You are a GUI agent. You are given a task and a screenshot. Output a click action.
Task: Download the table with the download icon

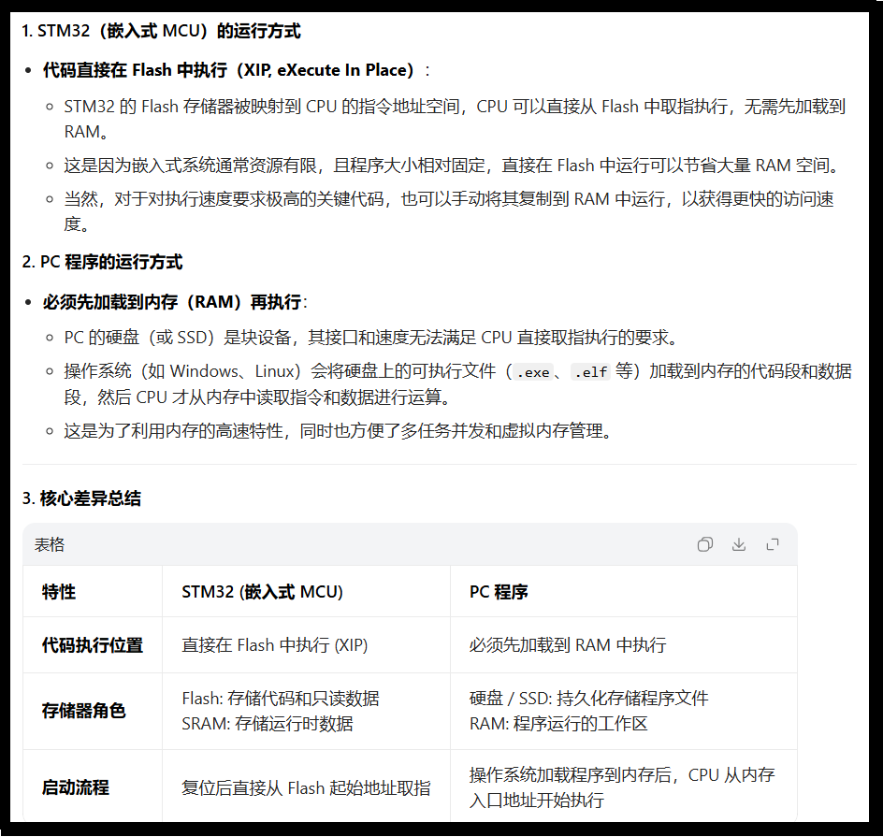click(x=739, y=544)
